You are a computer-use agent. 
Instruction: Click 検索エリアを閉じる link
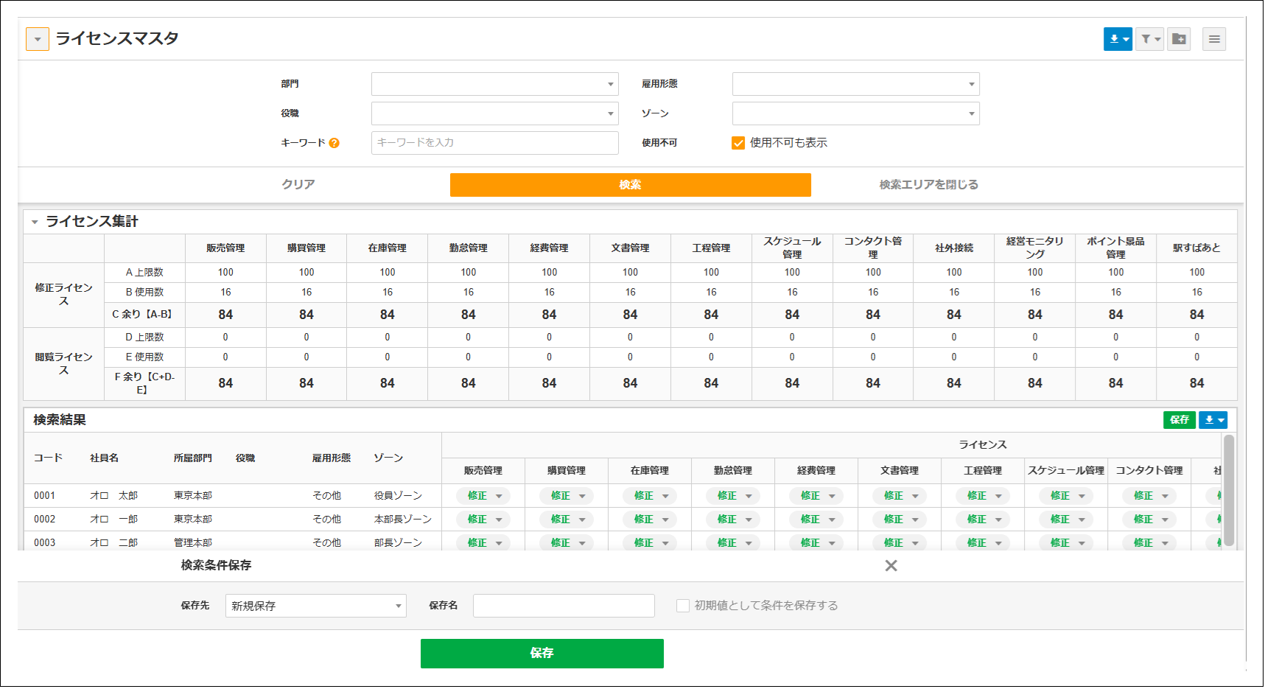click(x=928, y=185)
